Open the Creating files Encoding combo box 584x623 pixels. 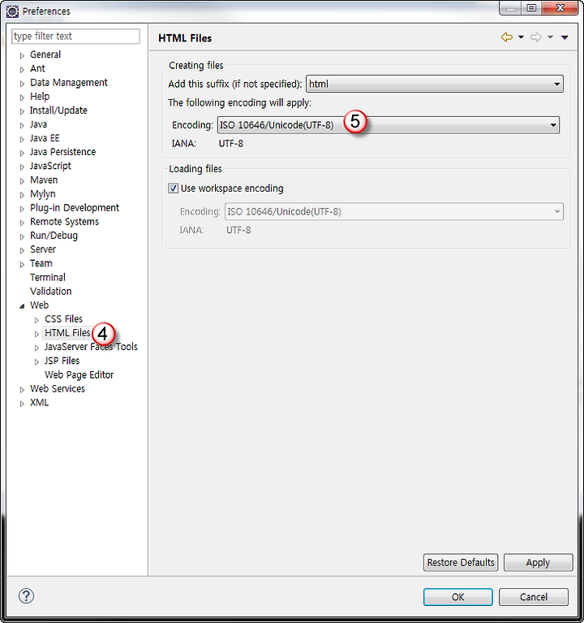[389, 125]
